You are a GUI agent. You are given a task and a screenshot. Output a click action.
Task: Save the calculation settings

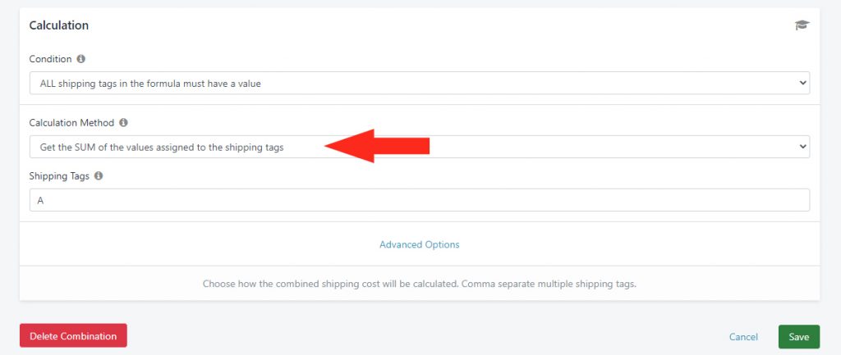(798, 337)
